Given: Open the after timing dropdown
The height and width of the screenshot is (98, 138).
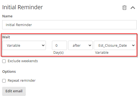Looking at the screenshot, I should click(80, 45).
